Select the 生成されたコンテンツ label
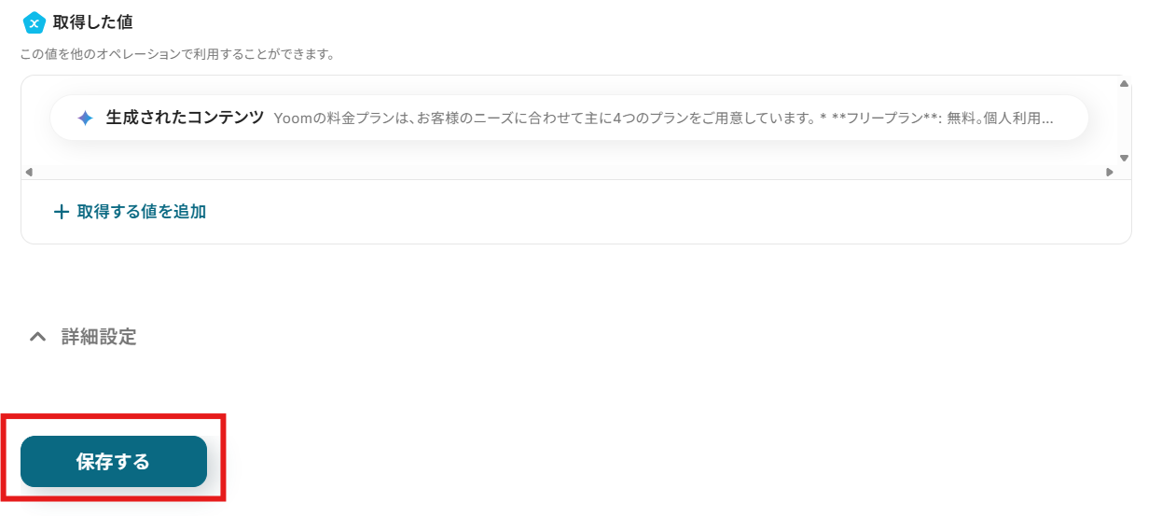This screenshot has width=1176, height=530. [x=185, y=118]
